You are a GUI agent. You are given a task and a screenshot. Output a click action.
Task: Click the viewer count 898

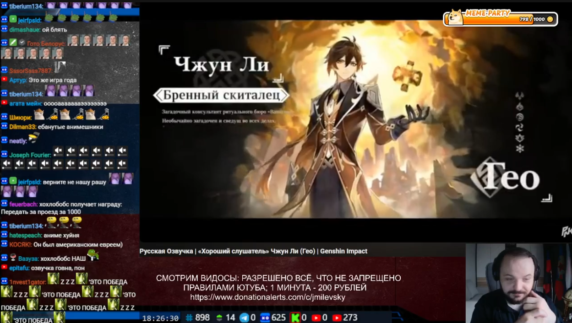(x=202, y=318)
